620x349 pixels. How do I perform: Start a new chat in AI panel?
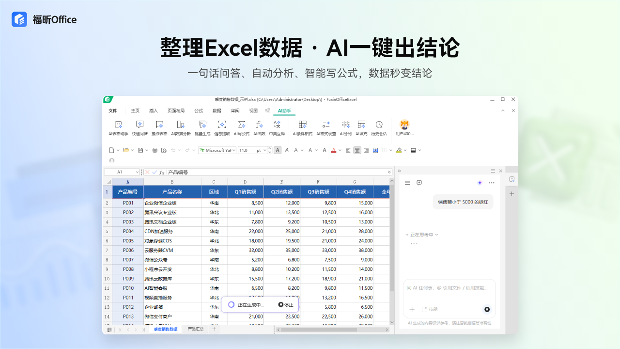[419, 183]
